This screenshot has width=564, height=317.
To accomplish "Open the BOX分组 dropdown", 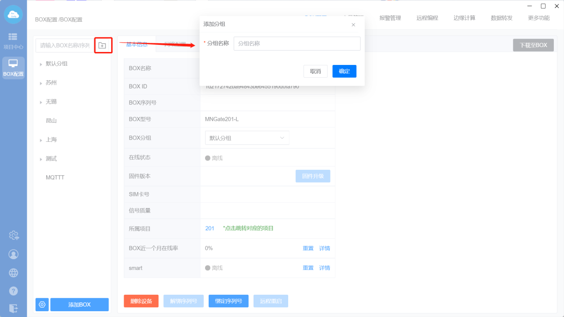I will click(247, 138).
